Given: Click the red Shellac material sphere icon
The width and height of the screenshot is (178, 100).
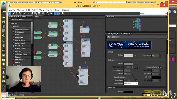Looking at the screenshot, I should point(13,62).
